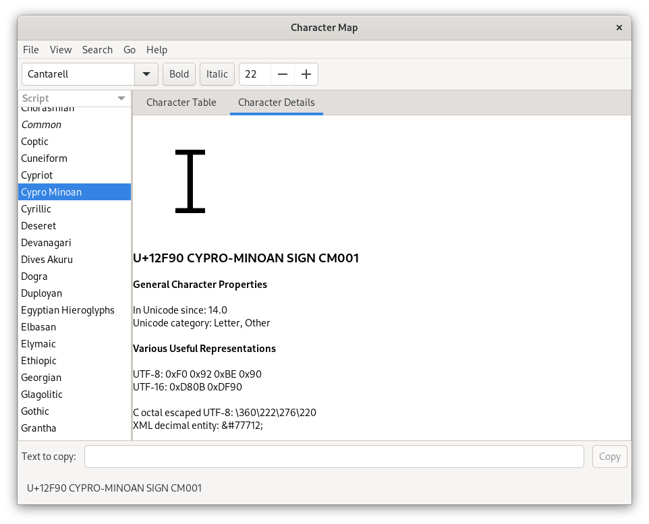Increase font size with plus button

click(x=306, y=74)
